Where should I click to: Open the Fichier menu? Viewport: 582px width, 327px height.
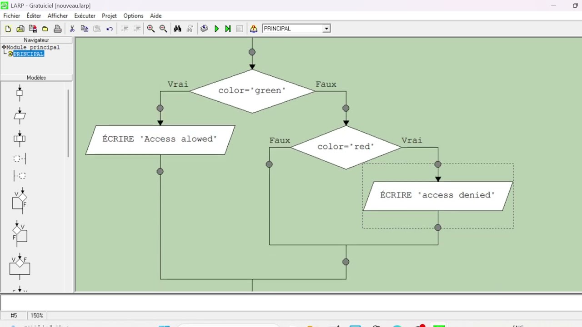coord(12,15)
